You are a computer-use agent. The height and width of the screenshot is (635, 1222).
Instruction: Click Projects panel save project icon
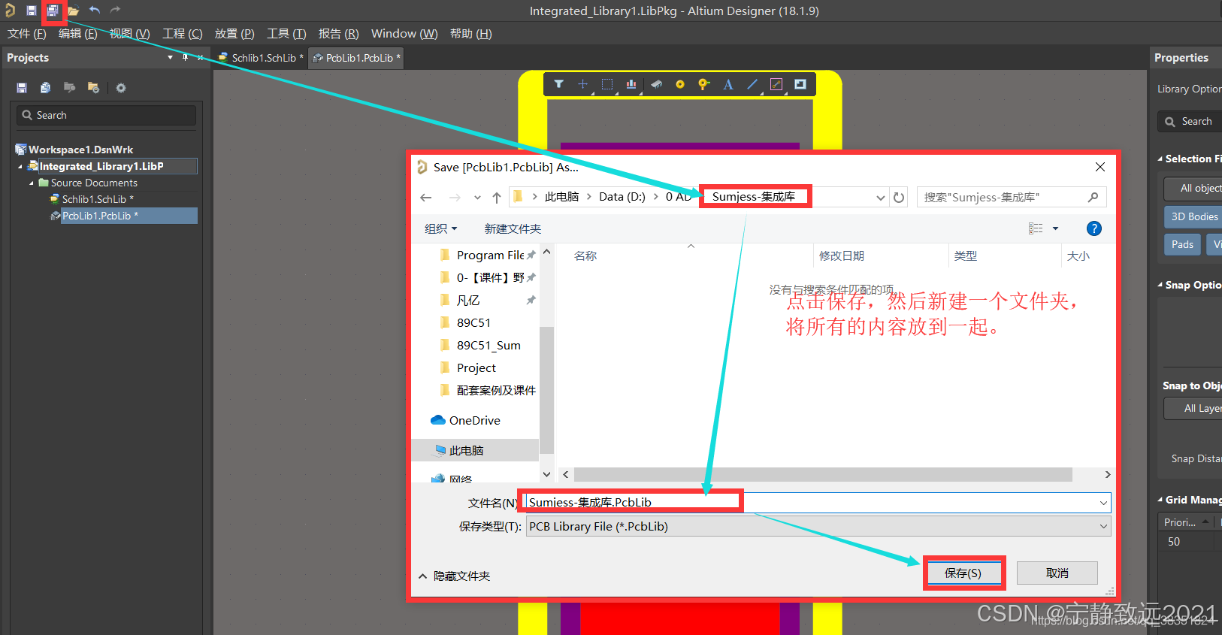point(22,88)
